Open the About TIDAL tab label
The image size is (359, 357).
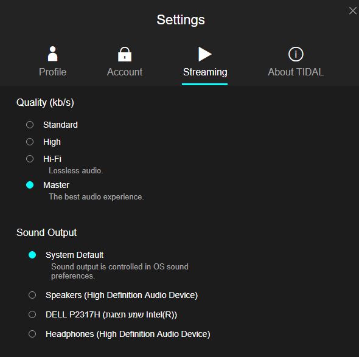(x=296, y=72)
